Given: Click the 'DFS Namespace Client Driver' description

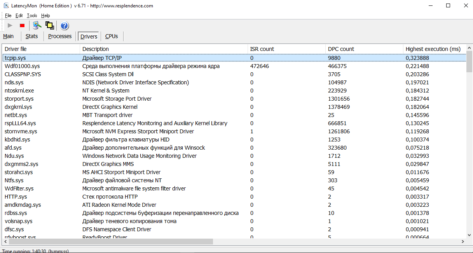Looking at the screenshot, I should point(117,229).
